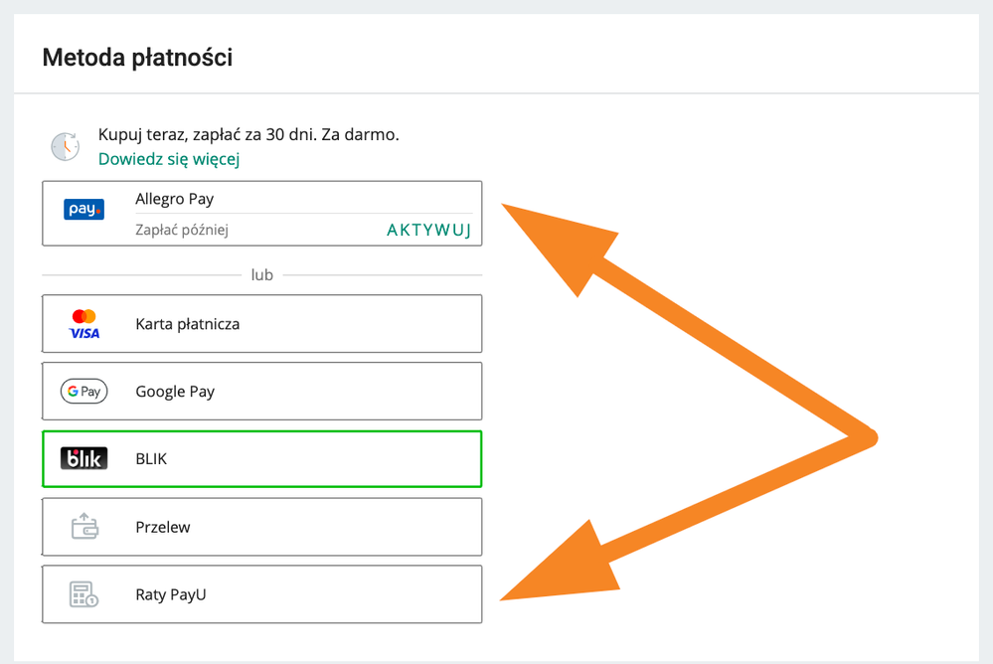Select the Allegro Pay option box
993x664 pixels.
(x=261, y=214)
